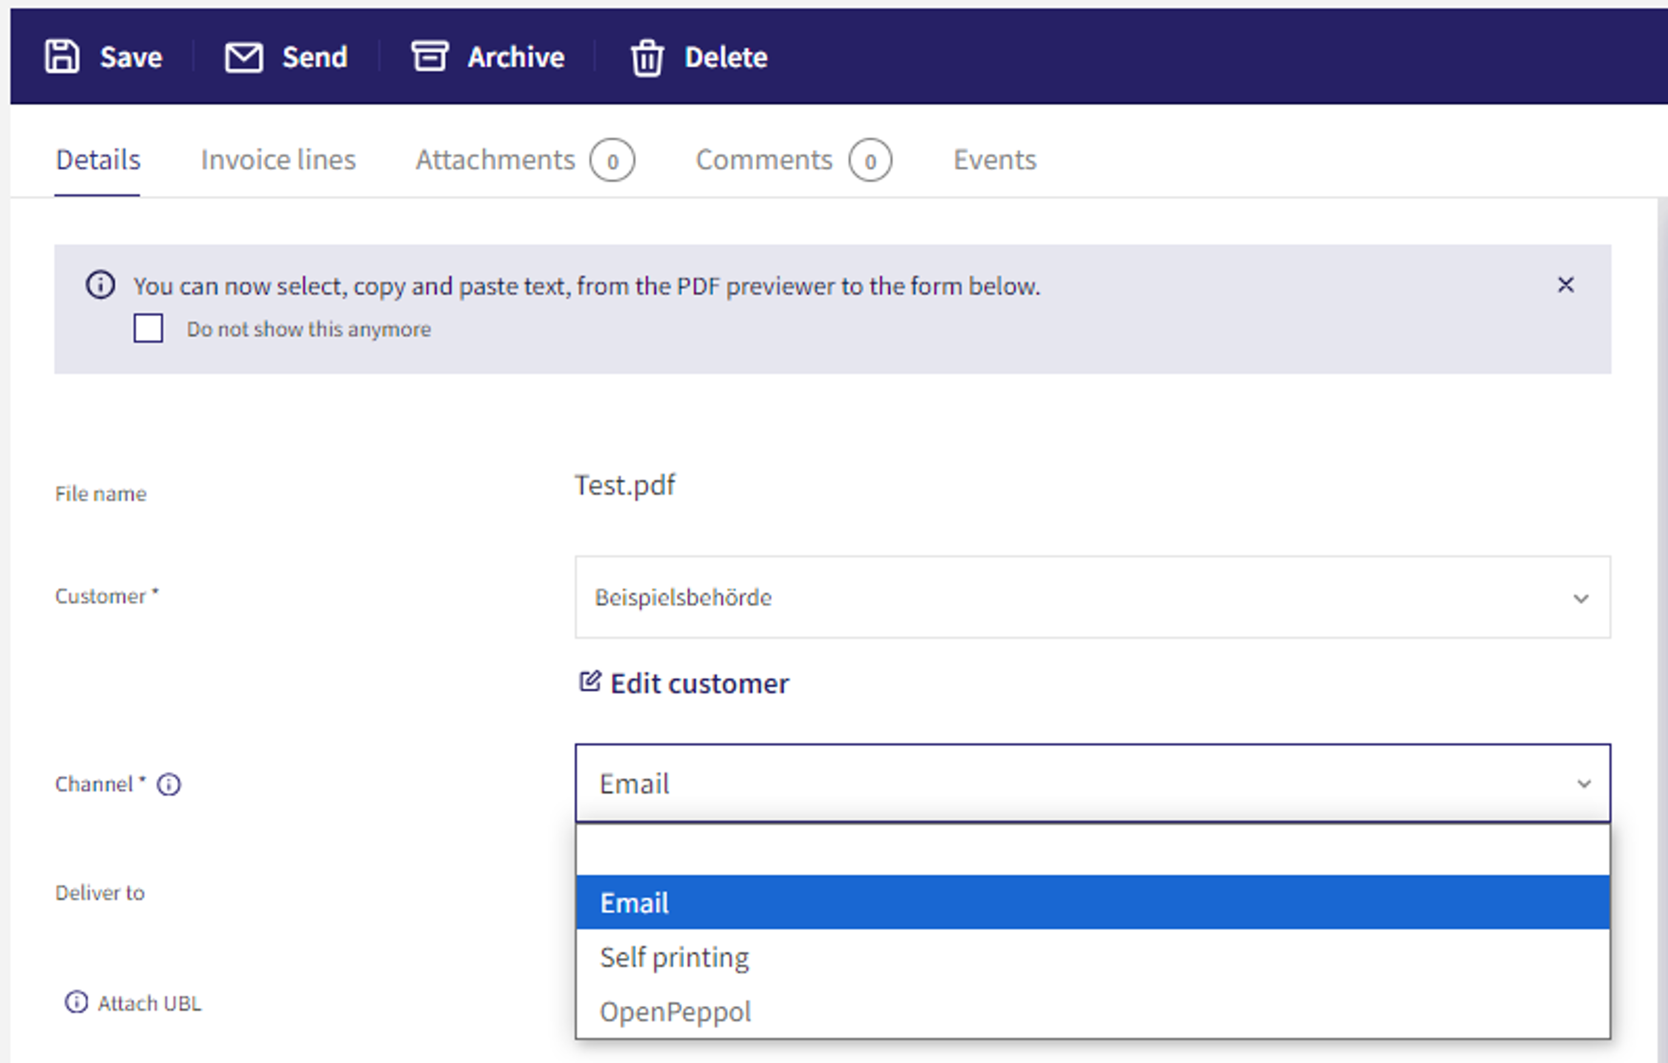The width and height of the screenshot is (1668, 1063).
Task: Click the chevron arrow of the Channel field
Action: [1583, 784]
